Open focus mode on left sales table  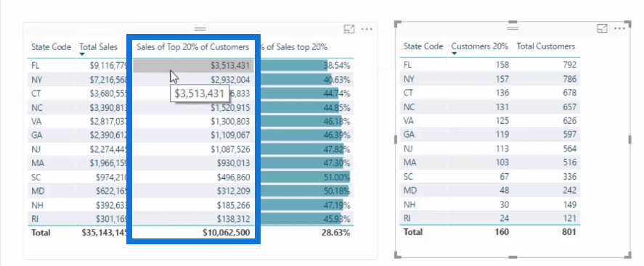pyautogui.click(x=349, y=29)
